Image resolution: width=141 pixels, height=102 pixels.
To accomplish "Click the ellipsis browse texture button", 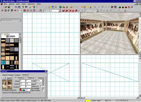I will pyautogui.click(x=4, y=78).
